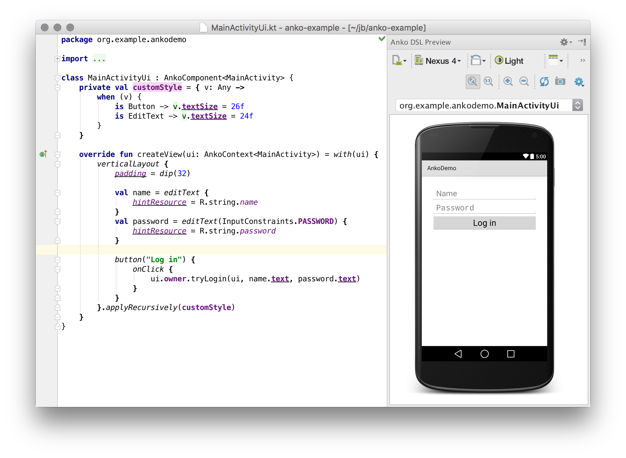Click the fold end marker closing the createView function

coord(57,317)
